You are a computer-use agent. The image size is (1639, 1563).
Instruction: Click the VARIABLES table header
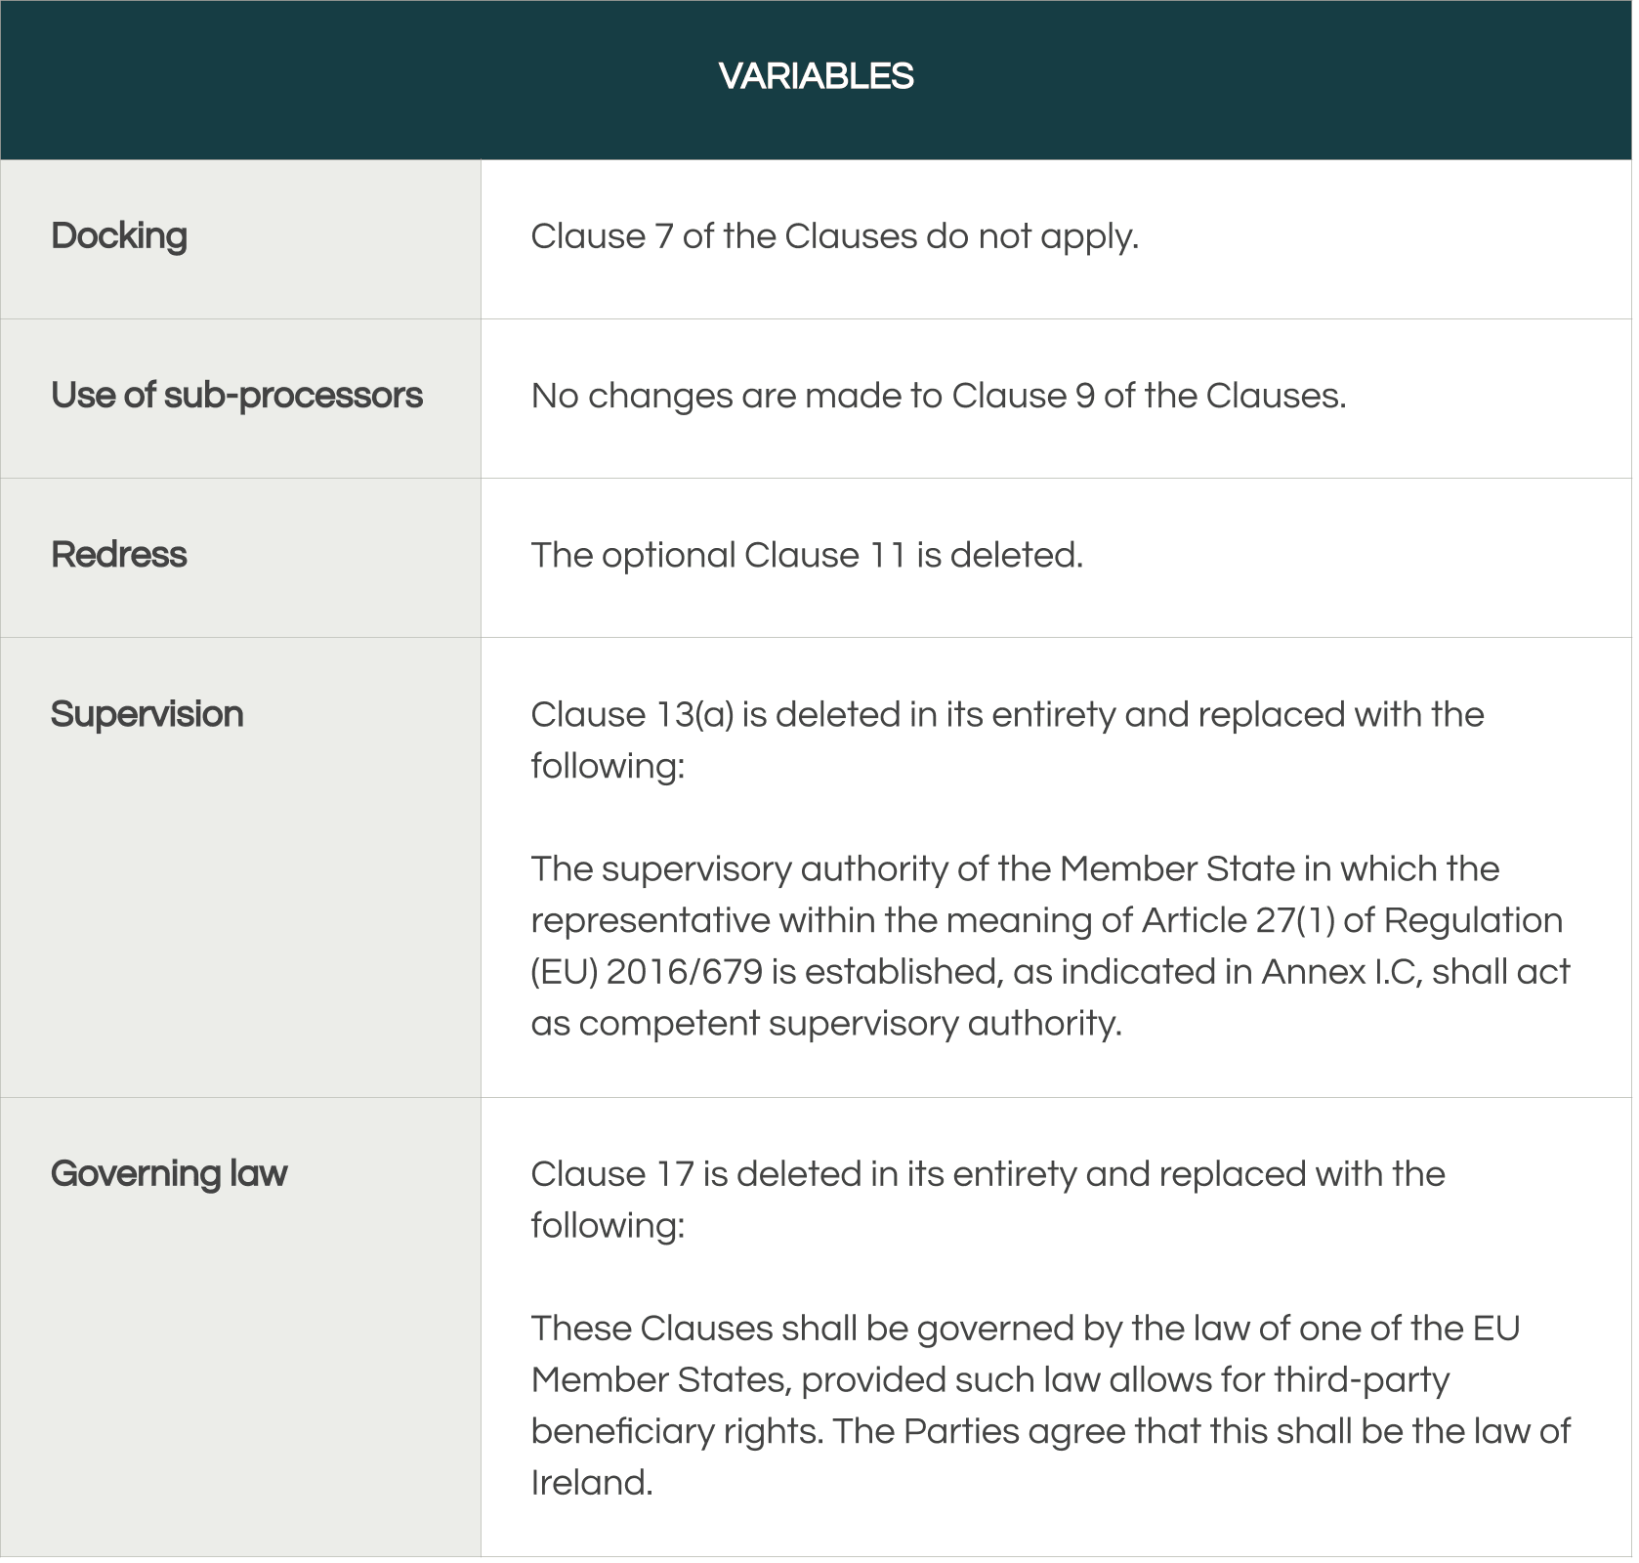coord(816,76)
